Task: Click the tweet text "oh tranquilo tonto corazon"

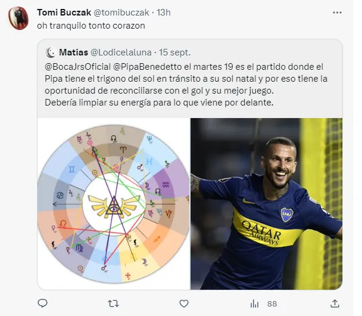Action: click(x=91, y=26)
